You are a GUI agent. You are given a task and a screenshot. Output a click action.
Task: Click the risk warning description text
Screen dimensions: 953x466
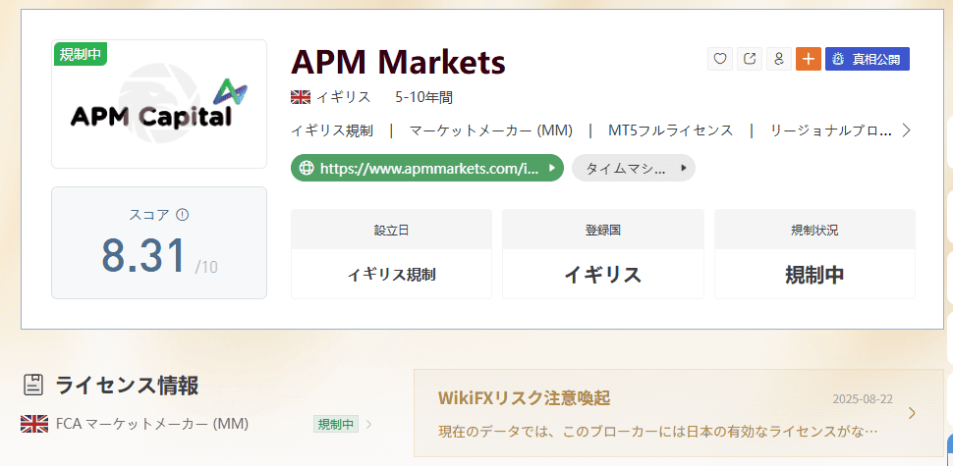(657, 432)
